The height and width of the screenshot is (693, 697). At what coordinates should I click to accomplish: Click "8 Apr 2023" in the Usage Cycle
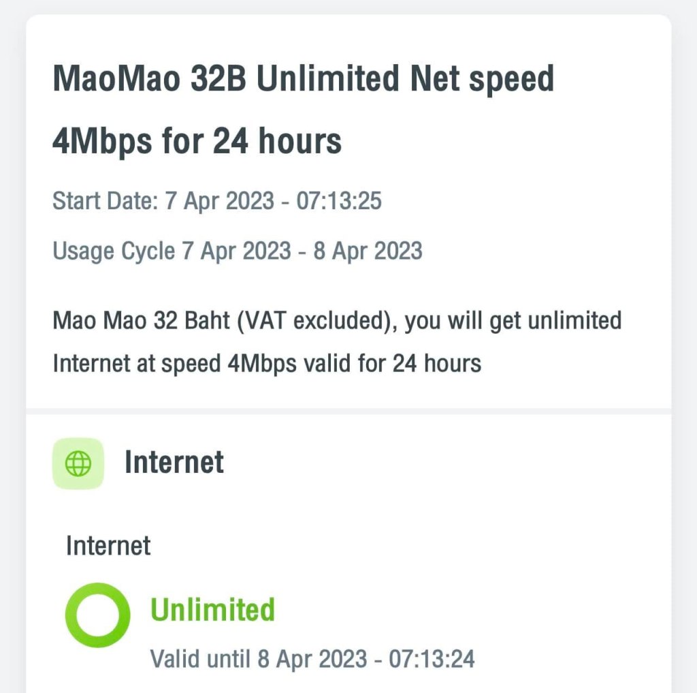click(x=368, y=251)
